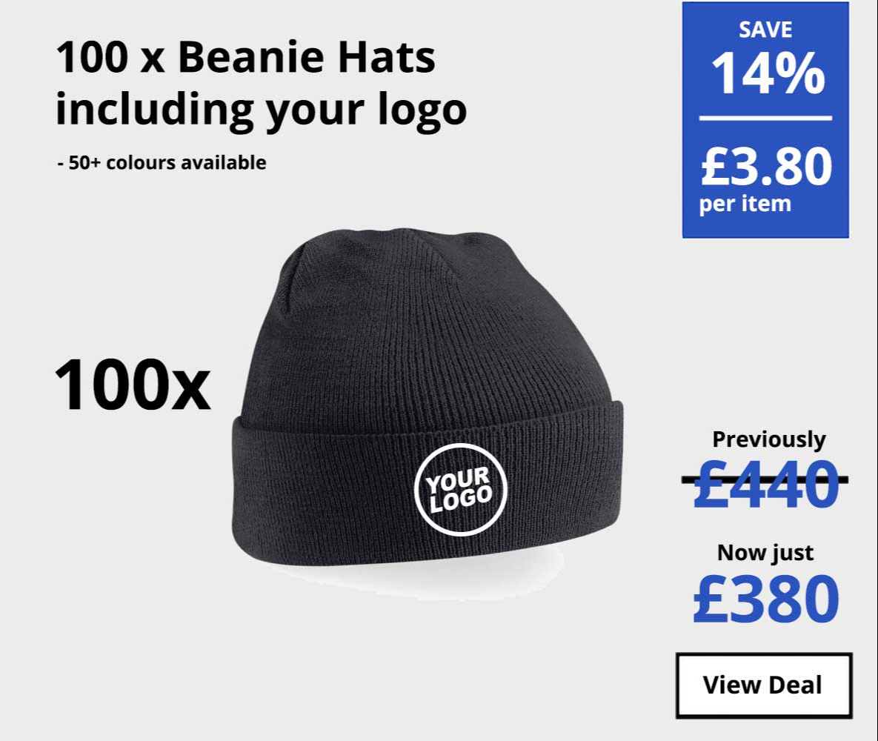Click the crossed-out £440 previous price
878x741 pixels.
765,483
